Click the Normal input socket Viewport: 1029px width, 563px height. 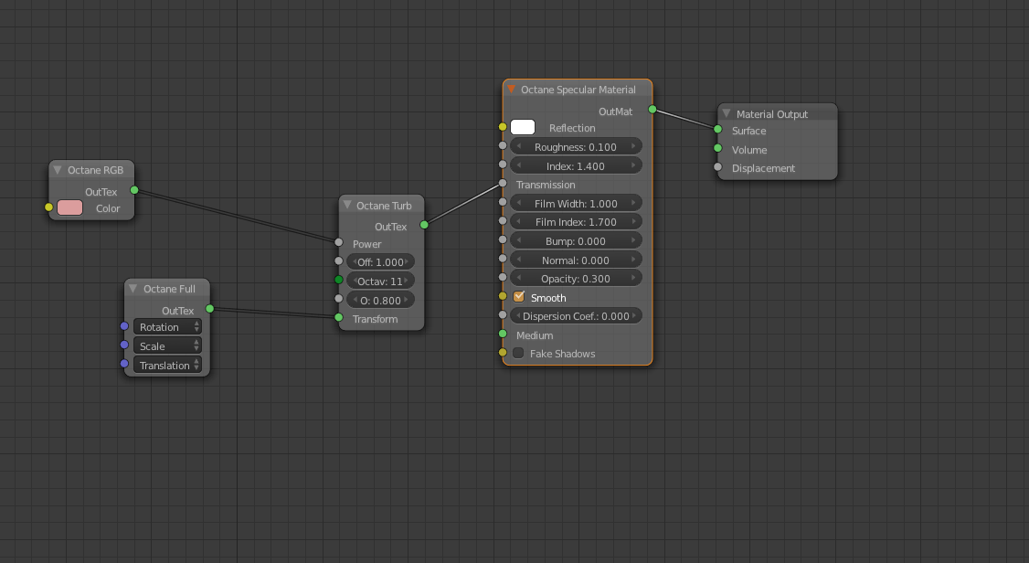click(x=503, y=259)
